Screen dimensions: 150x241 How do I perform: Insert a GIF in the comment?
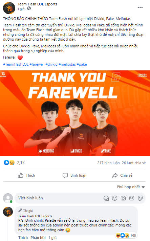pyautogui.click(x=132, y=198)
